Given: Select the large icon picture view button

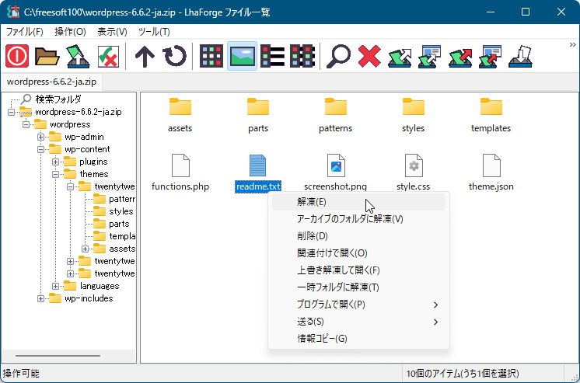Looking at the screenshot, I should pos(242,56).
